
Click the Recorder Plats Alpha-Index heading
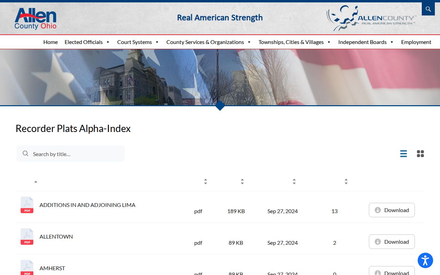tap(73, 129)
